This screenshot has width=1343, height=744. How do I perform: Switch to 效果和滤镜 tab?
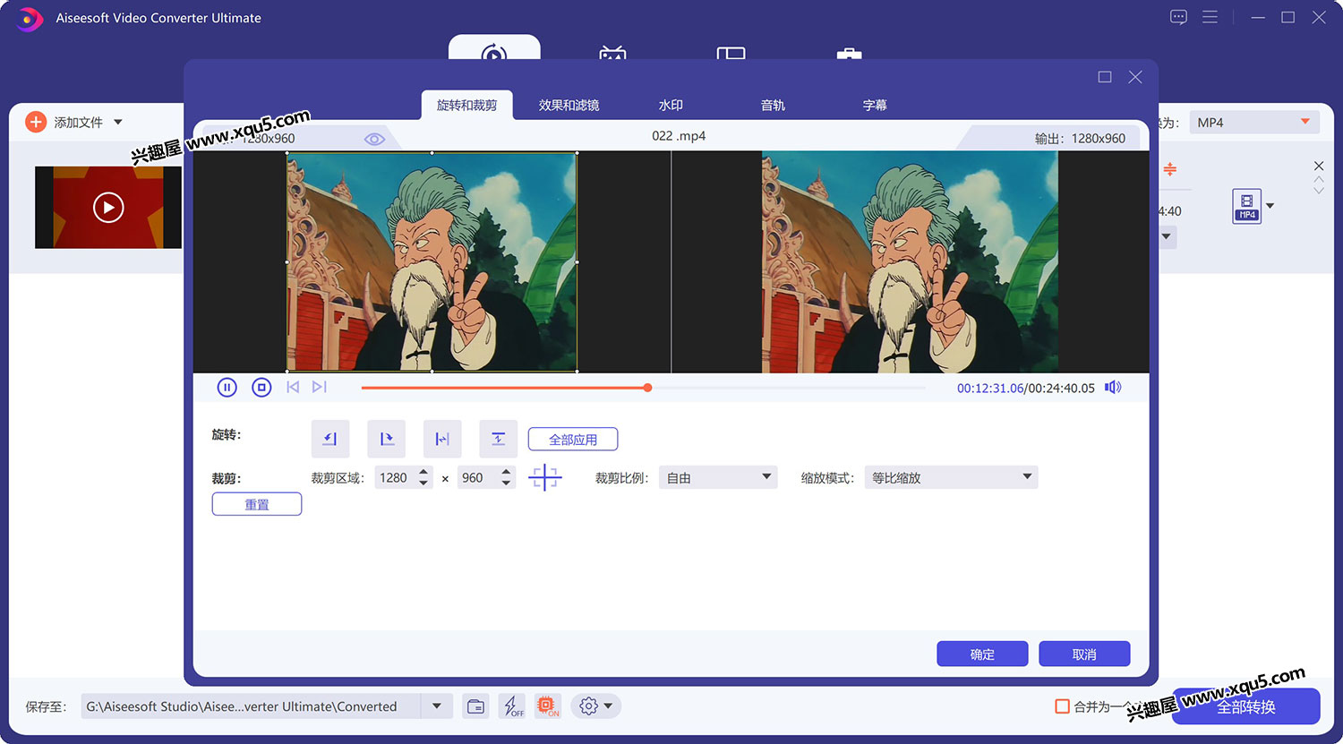click(x=569, y=105)
